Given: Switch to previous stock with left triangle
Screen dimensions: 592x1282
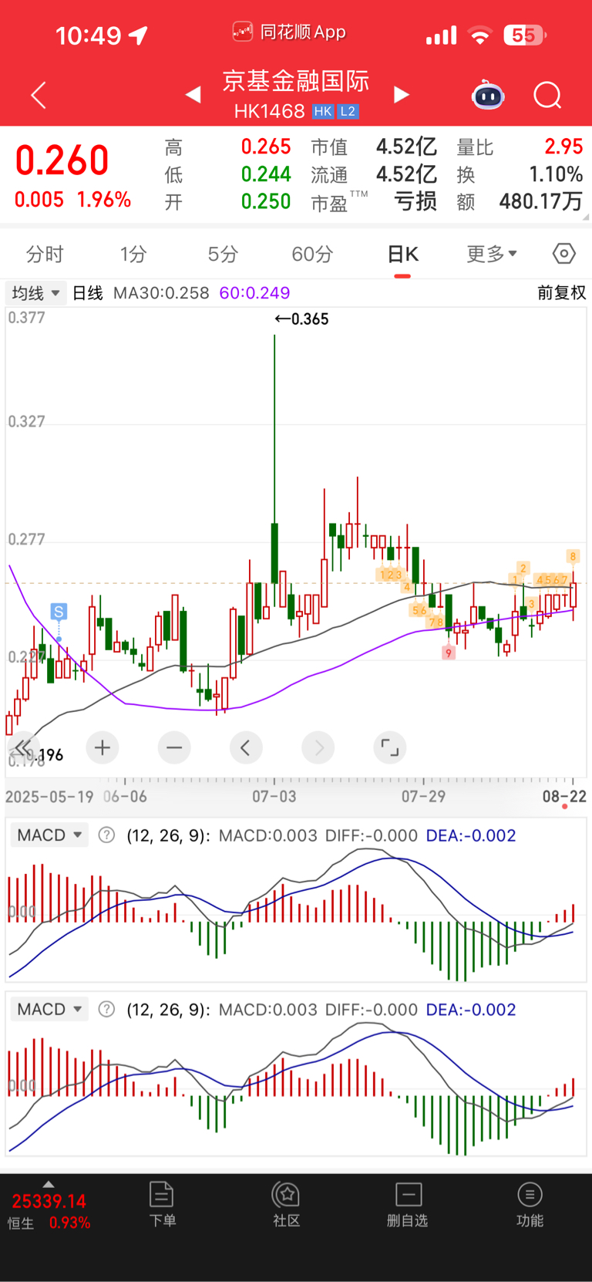Looking at the screenshot, I should pyautogui.click(x=193, y=95).
